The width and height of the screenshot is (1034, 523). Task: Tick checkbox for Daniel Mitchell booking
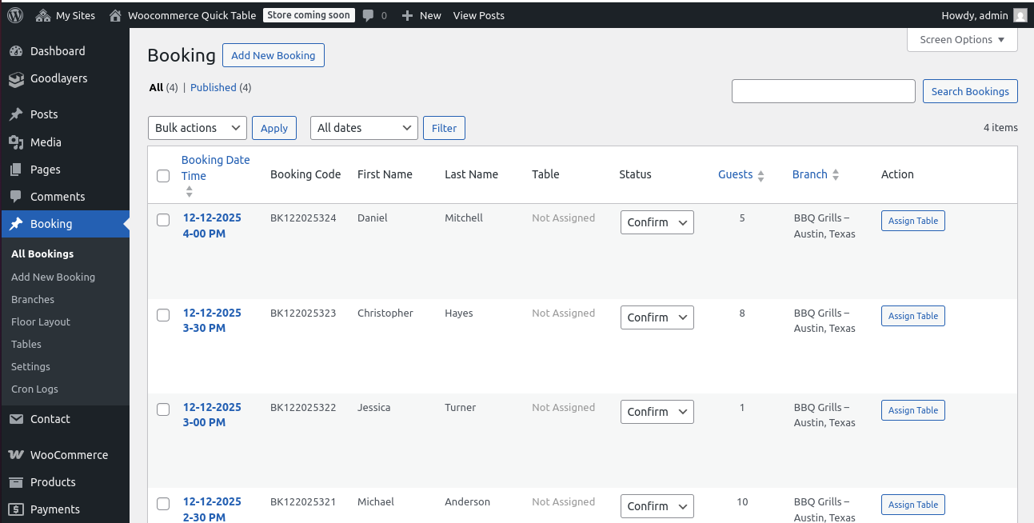point(163,220)
